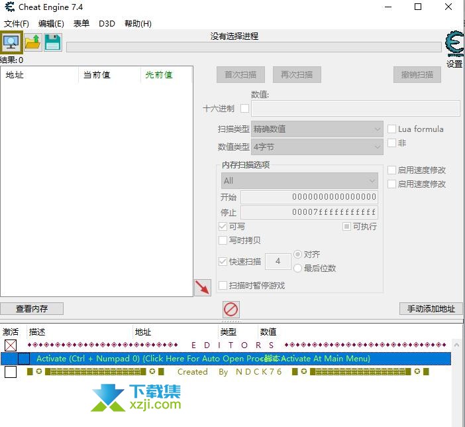Select the Created By NDCK76 row text
465x427 pixels.
coord(229,372)
